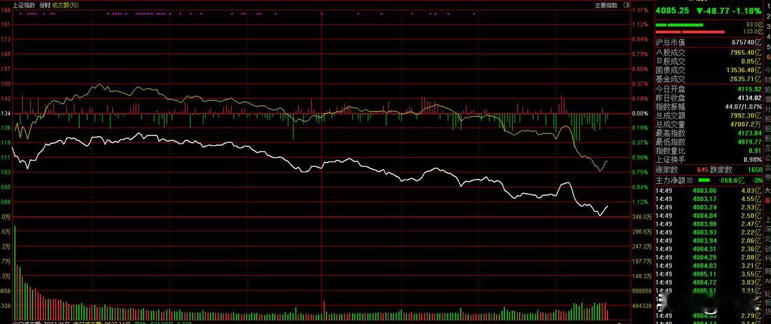This screenshot has height=324, width=771.
Task: Click the 沪总市值 value 675740亿
Action: tap(746, 42)
